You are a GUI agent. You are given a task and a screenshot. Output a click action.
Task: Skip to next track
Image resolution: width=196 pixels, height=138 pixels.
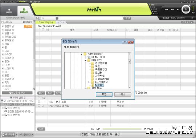point(172,9)
